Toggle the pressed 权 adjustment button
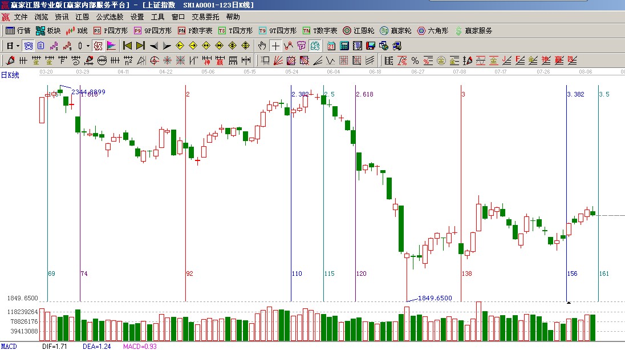This screenshot has width=625, height=350. tap(98, 46)
